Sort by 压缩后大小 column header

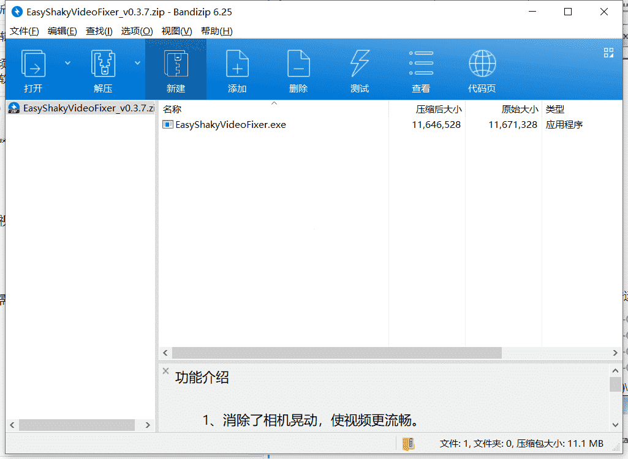(x=427, y=109)
